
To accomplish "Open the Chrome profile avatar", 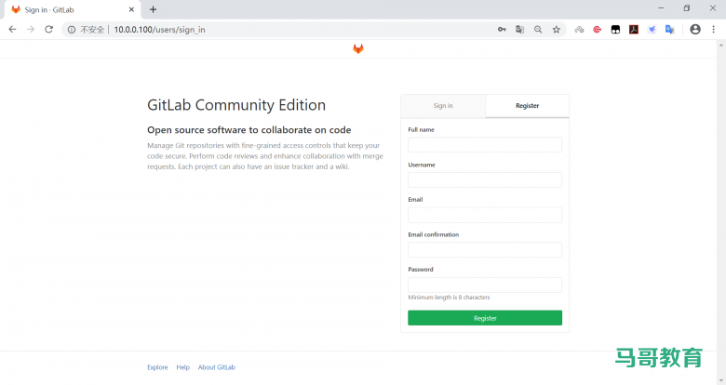I will coord(695,29).
